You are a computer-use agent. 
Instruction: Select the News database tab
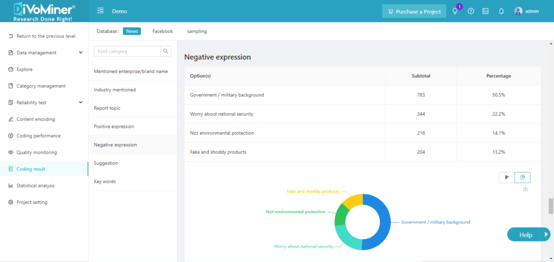(x=132, y=31)
